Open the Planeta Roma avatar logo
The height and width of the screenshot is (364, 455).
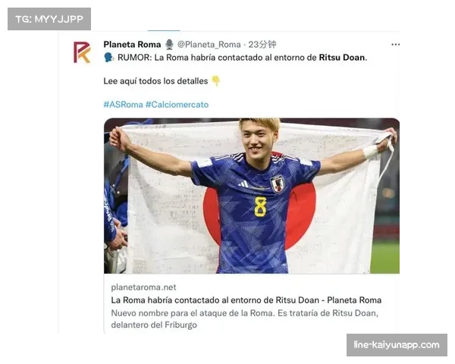[82, 52]
